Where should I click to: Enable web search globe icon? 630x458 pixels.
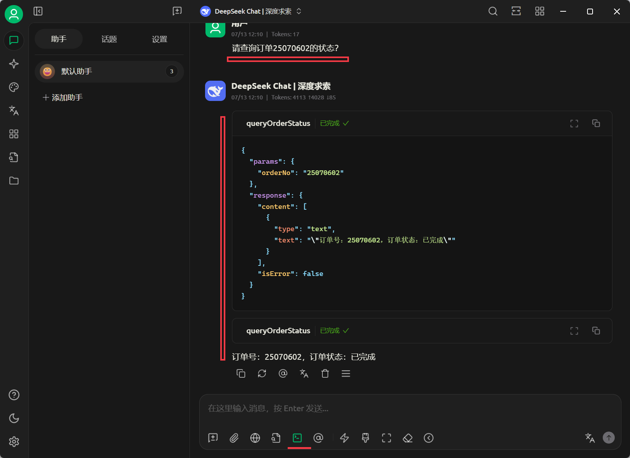click(x=255, y=438)
